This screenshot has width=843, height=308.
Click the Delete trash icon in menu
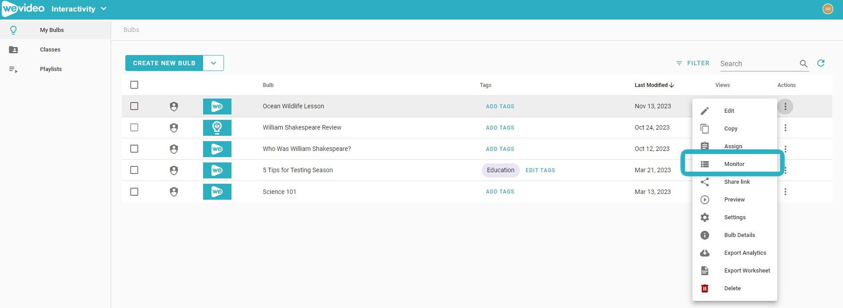pos(705,288)
